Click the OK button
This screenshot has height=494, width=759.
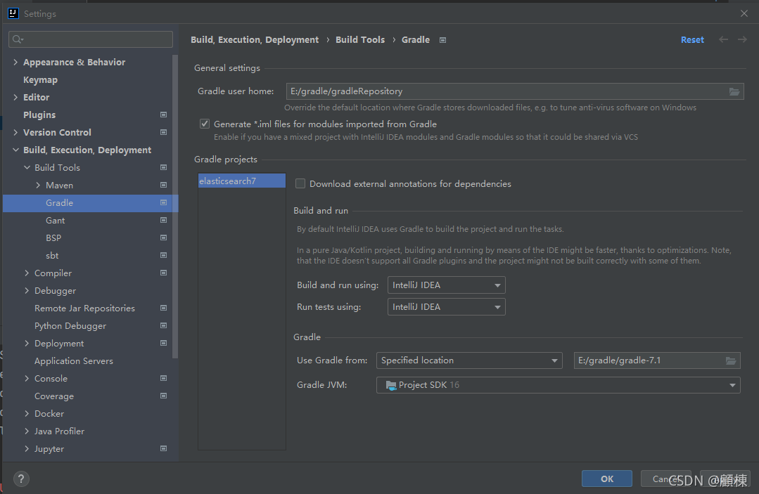[x=606, y=479]
